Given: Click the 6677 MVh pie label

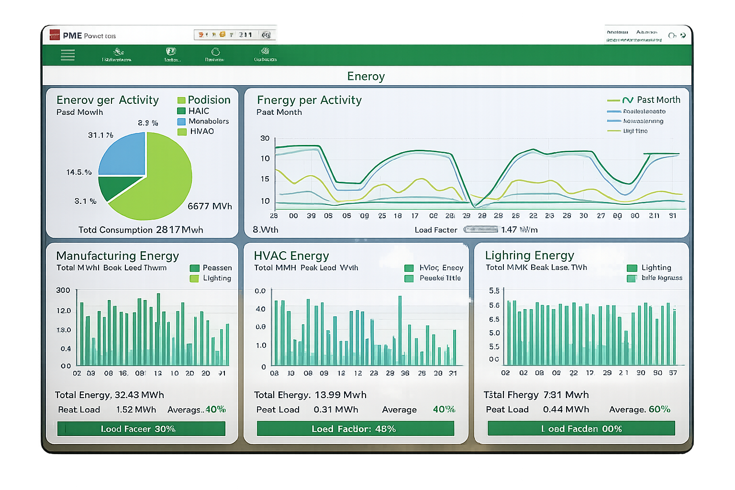Looking at the screenshot, I should pyautogui.click(x=210, y=206).
